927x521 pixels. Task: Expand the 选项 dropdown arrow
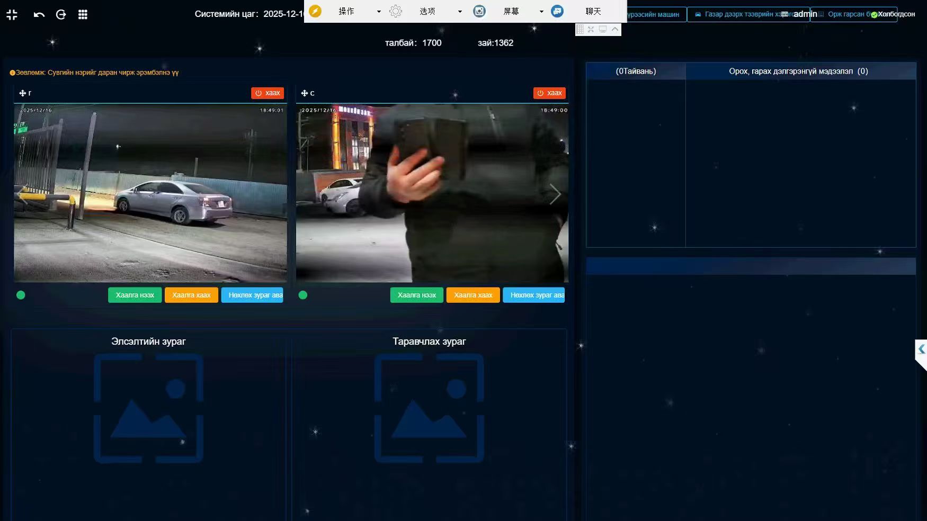pos(460,12)
